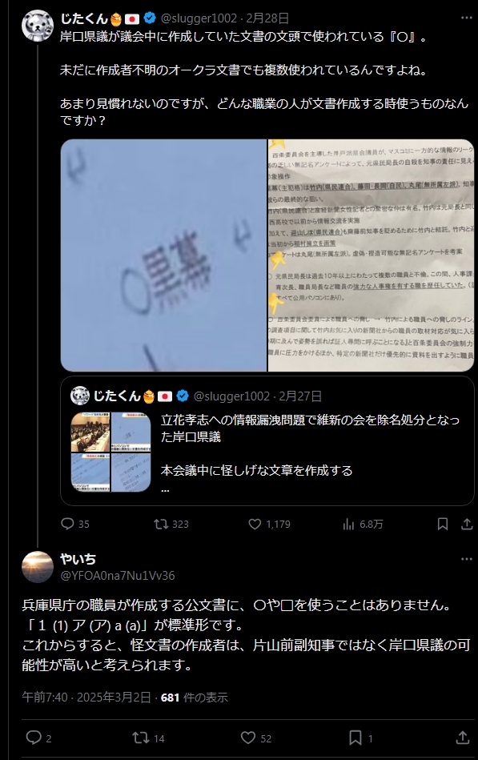The height and width of the screenshot is (760, 478).
Task: Like やいち's tweet showing 52 likes
Action: pyautogui.click(x=256, y=738)
